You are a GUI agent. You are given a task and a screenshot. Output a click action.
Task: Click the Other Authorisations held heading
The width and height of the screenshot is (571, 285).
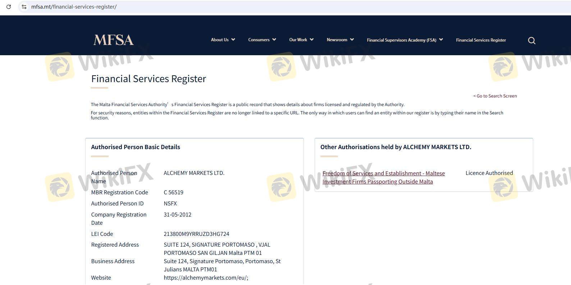[396, 147]
